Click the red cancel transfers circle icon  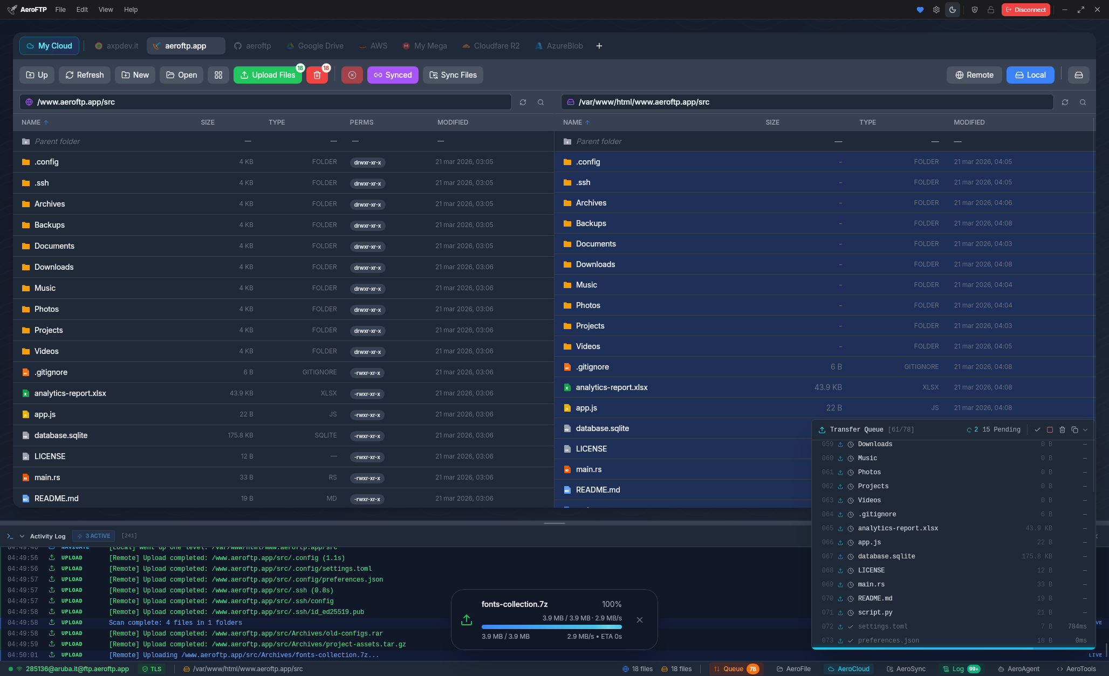[352, 75]
